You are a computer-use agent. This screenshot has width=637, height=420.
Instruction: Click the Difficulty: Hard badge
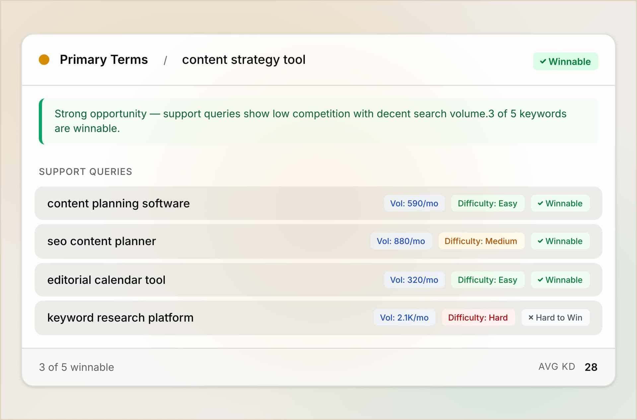point(477,318)
